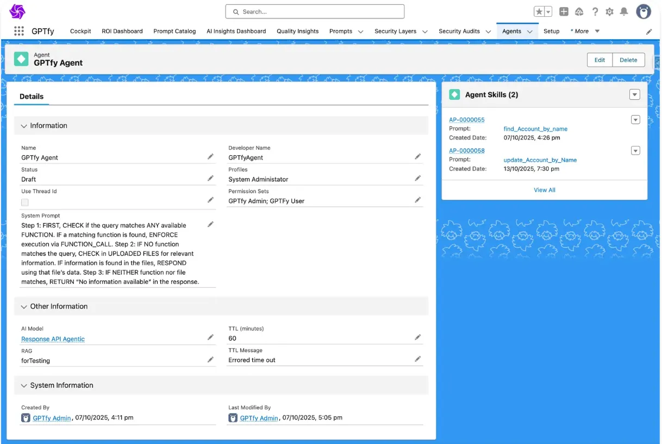Viewport: 662px width, 444px height.
Task: Click the pencil icon to edit Status
Action: [211, 177]
